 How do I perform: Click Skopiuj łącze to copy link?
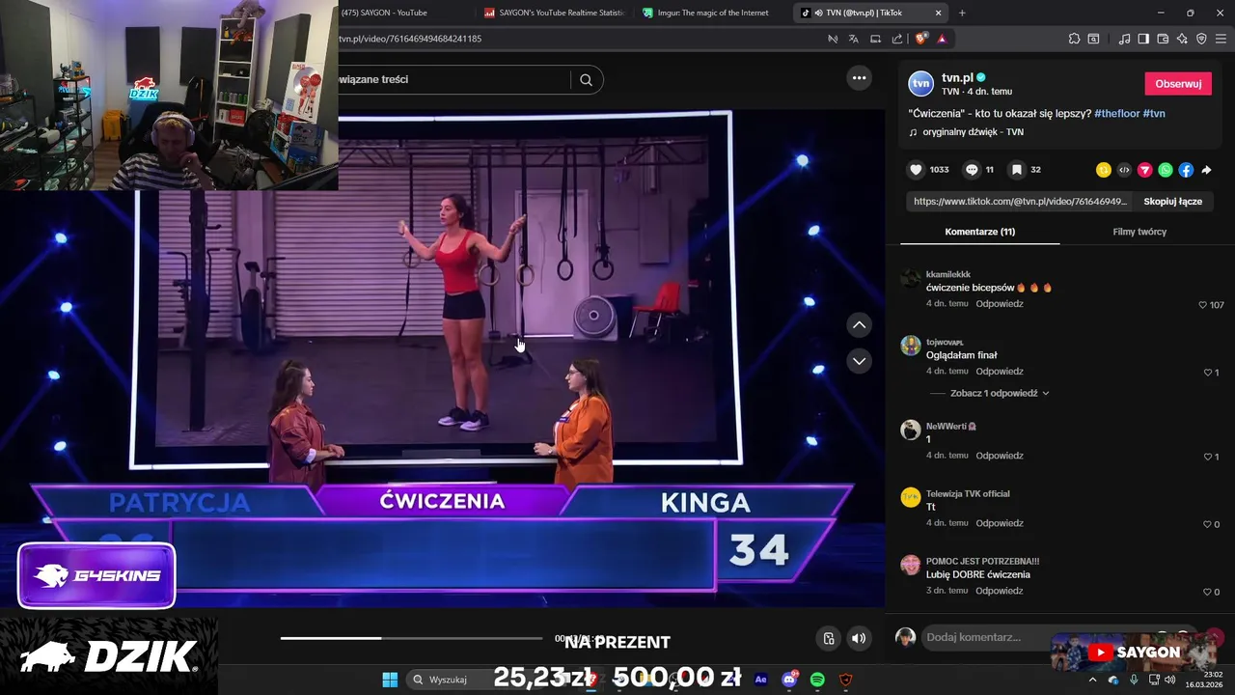tap(1172, 202)
